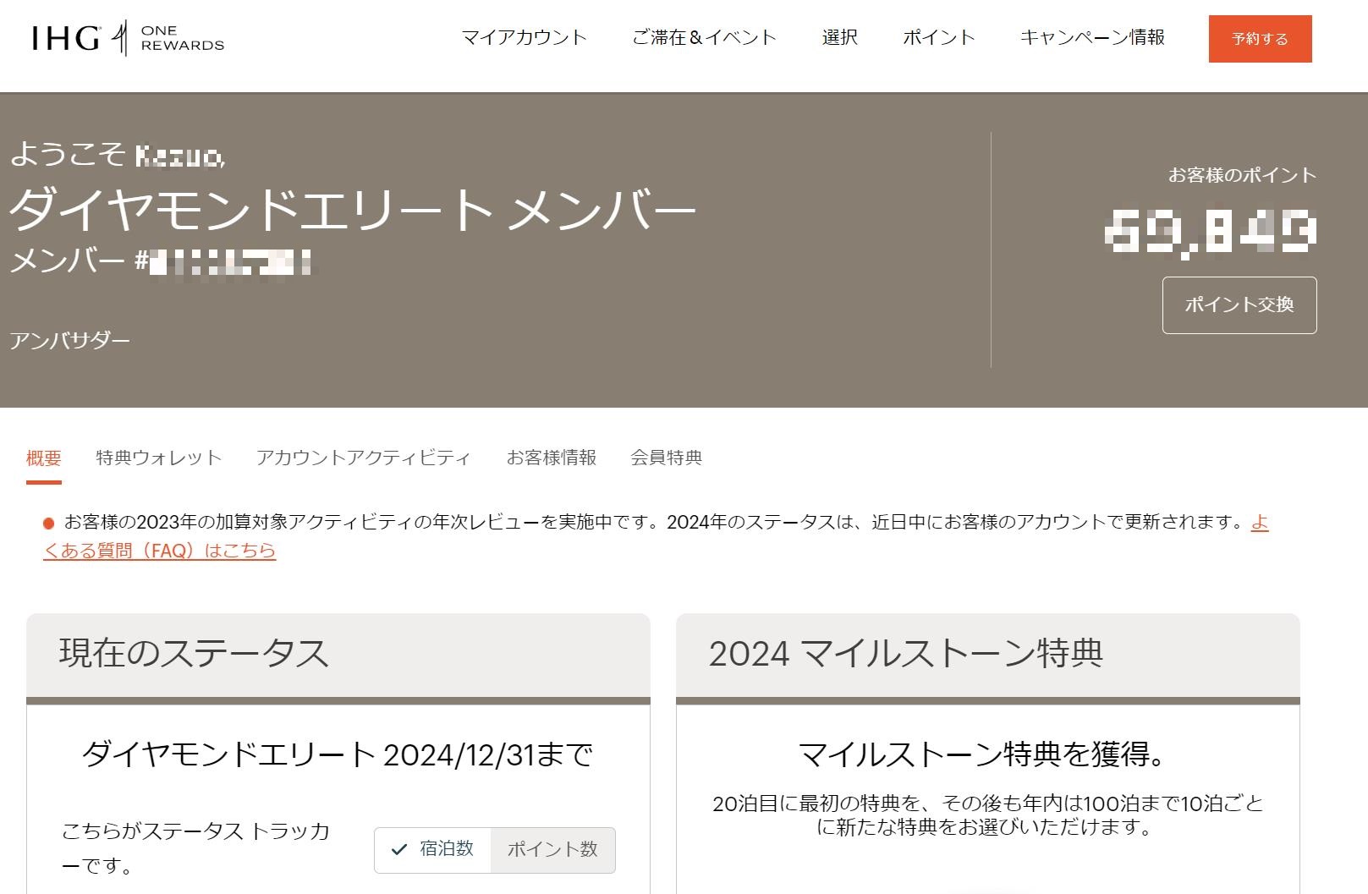Click the checkmark icon beside 宿泊数
The image size is (1368, 894).
(399, 849)
